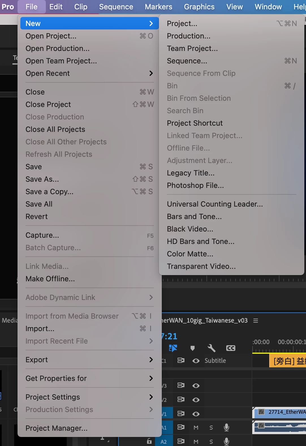Toggle sync lock on A2 track
This screenshot has height=446, width=306.
pos(181,441)
